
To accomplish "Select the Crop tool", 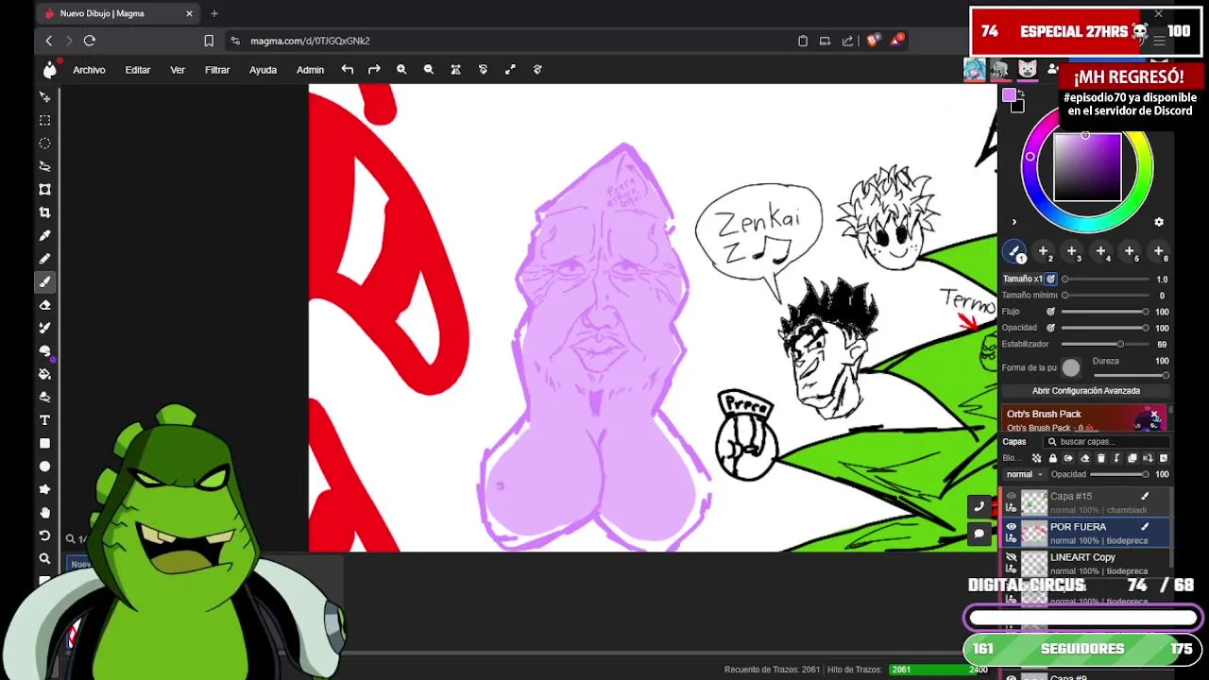I will [x=44, y=212].
